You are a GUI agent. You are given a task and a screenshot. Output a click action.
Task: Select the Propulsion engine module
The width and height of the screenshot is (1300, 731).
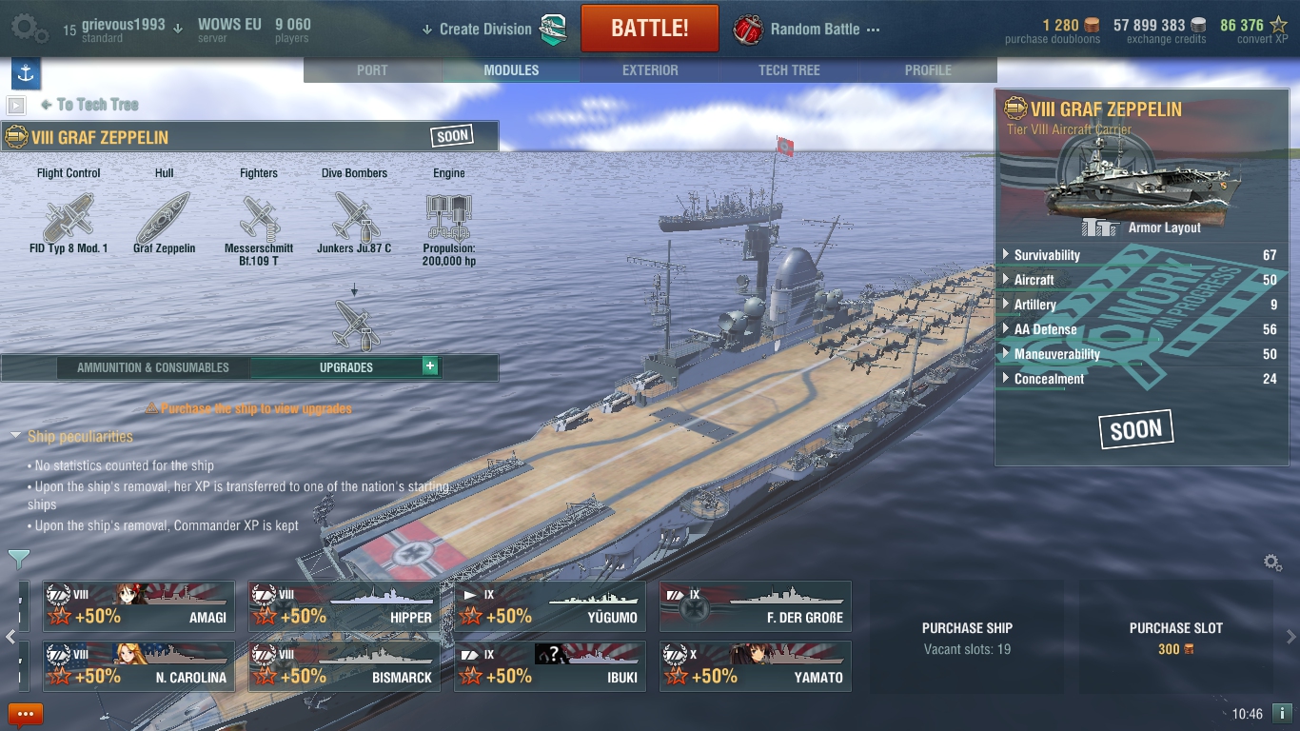click(449, 227)
